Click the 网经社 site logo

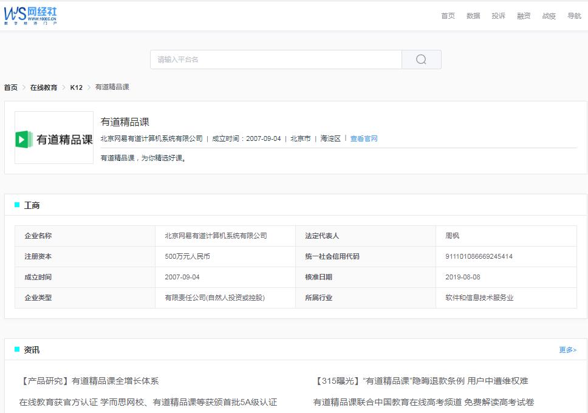pos(31,15)
